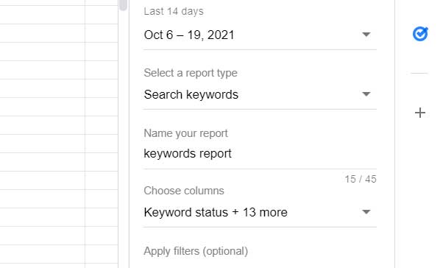
Task: Click the Select a report type label
Action: point(191,73)
